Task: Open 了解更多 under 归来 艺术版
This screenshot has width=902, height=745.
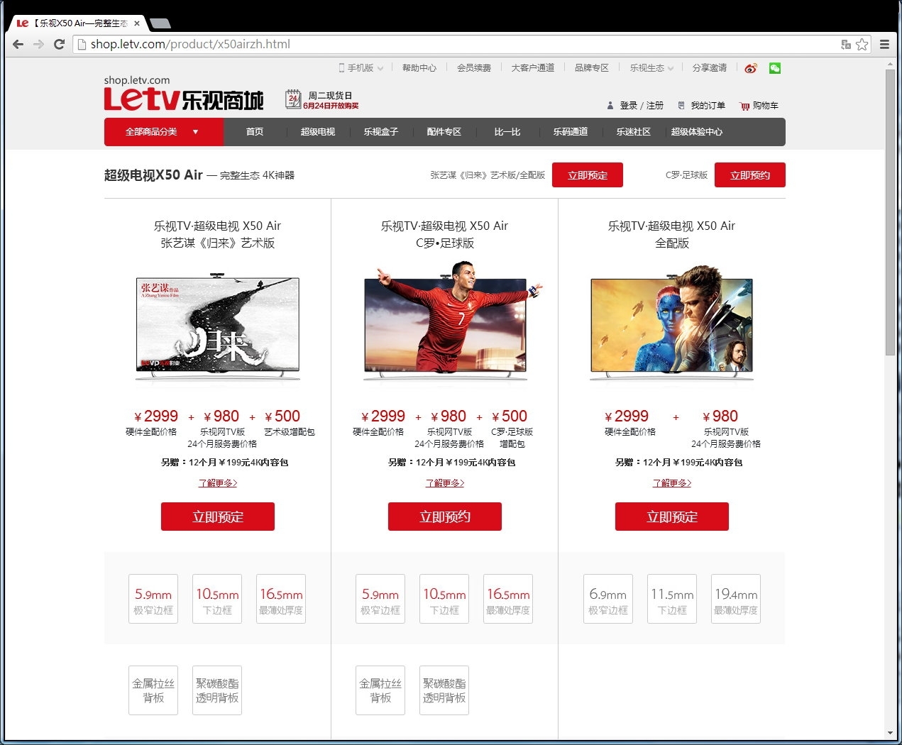Action: pyautogui.click(x=218, y=483)
